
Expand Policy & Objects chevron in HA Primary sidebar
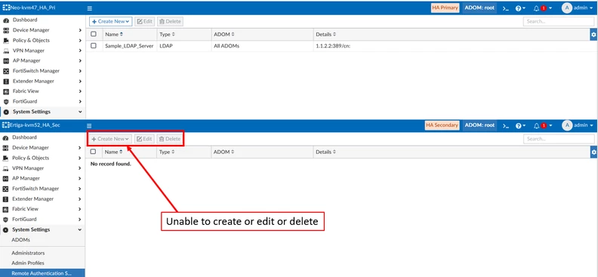[80, 41]
